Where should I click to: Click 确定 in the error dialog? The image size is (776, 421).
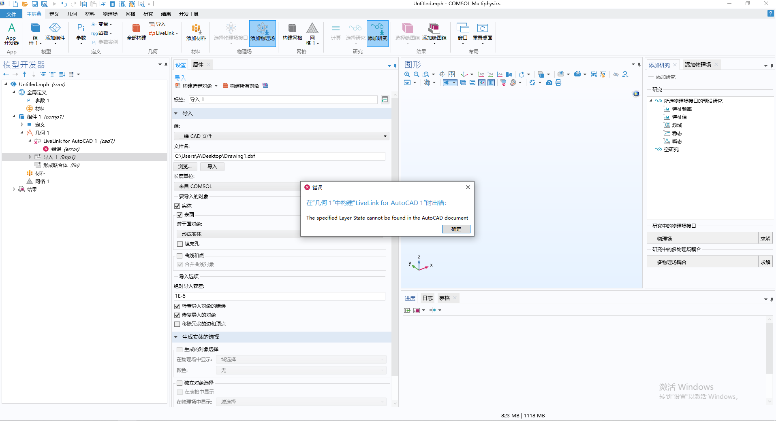[x=456, y=229]
